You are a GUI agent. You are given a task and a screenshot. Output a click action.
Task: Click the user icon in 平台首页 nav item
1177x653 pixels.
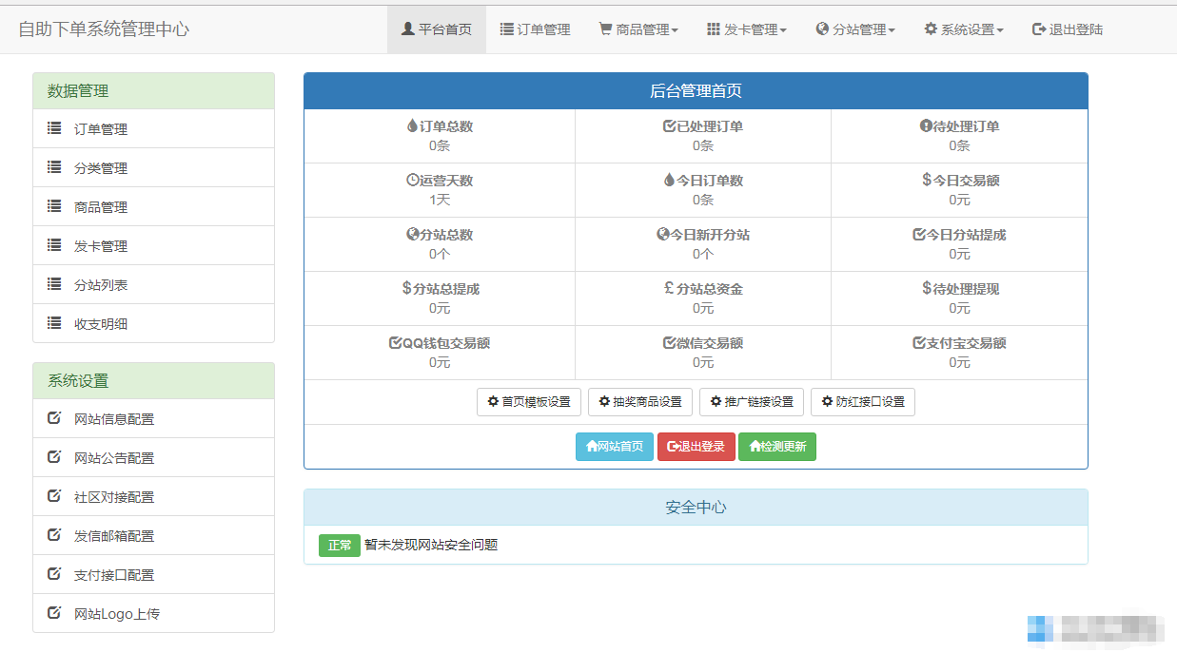(408, 29)
